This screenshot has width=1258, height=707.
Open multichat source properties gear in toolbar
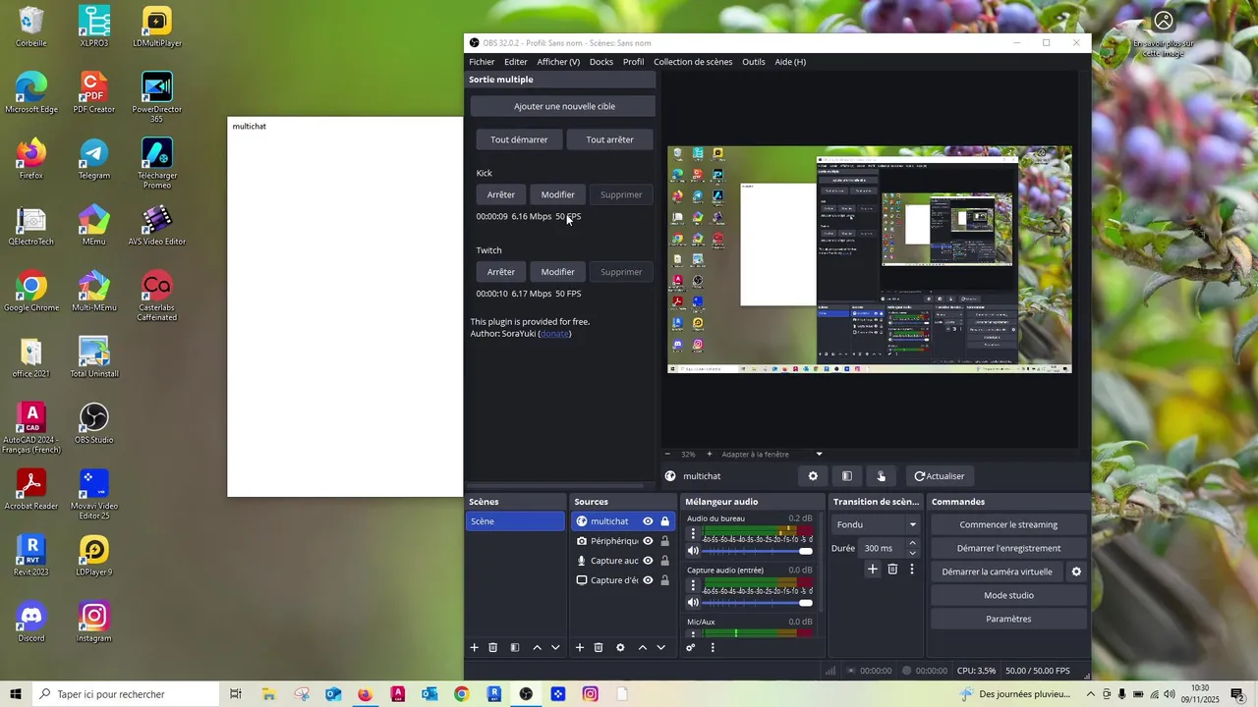(x=813, y=476)
